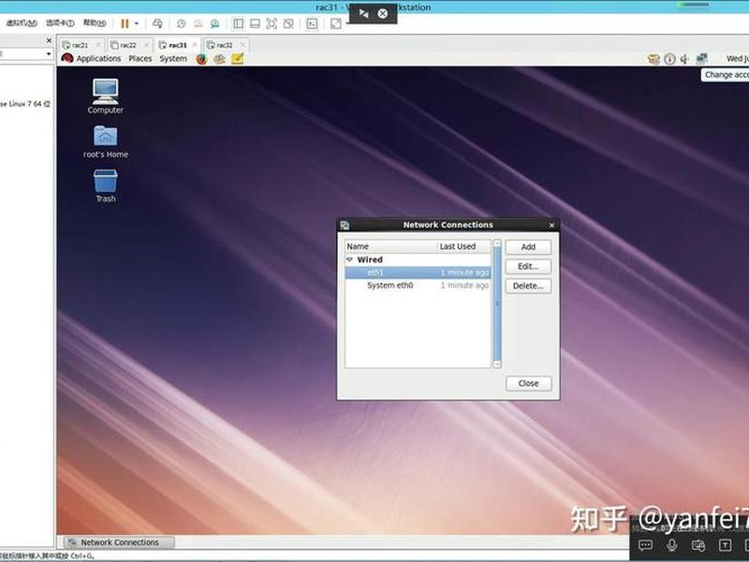
Task: Open the console view toolbar icon
Action: 312,23
